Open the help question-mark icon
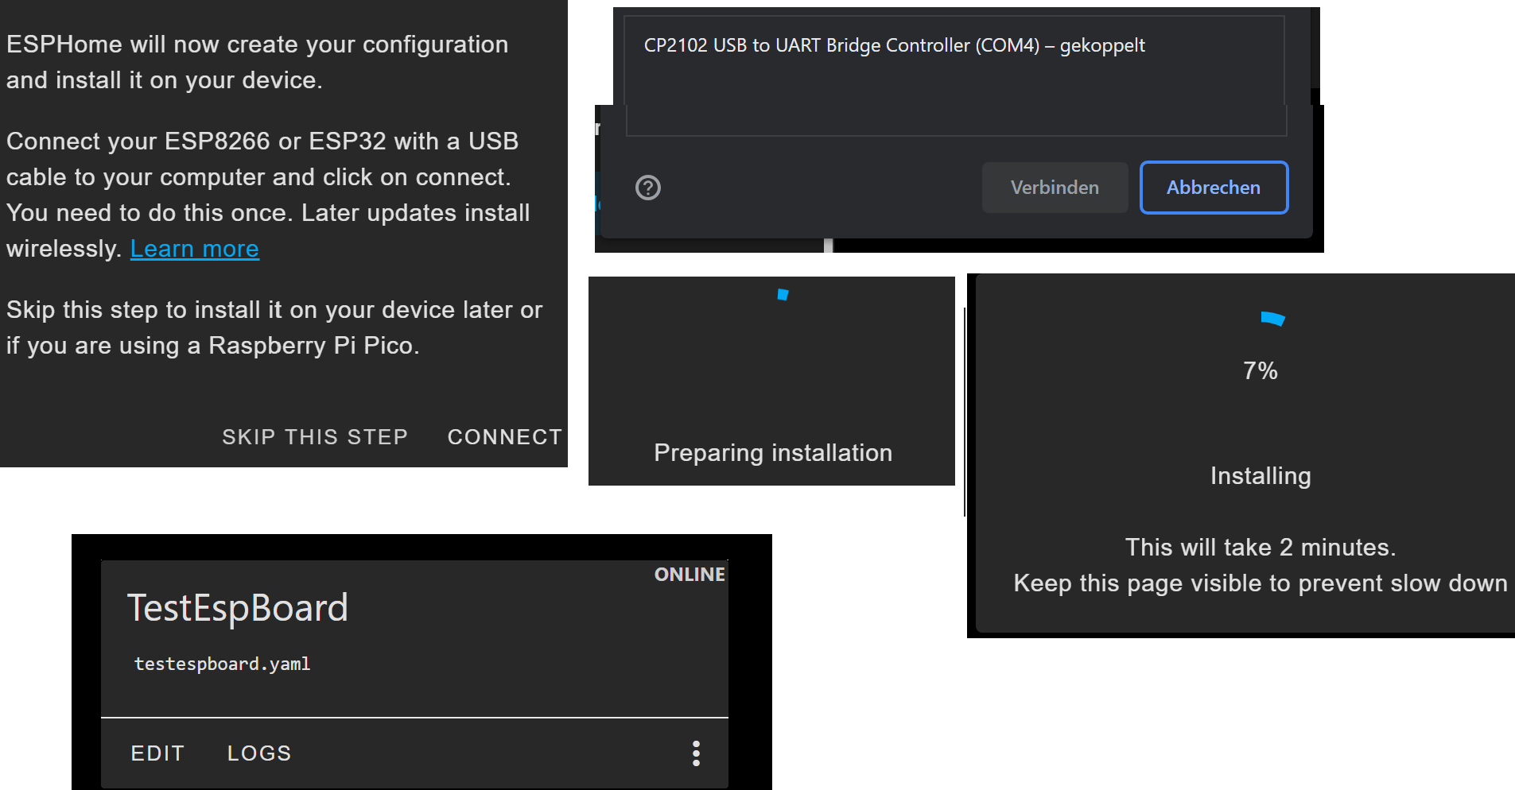Screen dimensions: 1515x790 (x=648, y=188)
